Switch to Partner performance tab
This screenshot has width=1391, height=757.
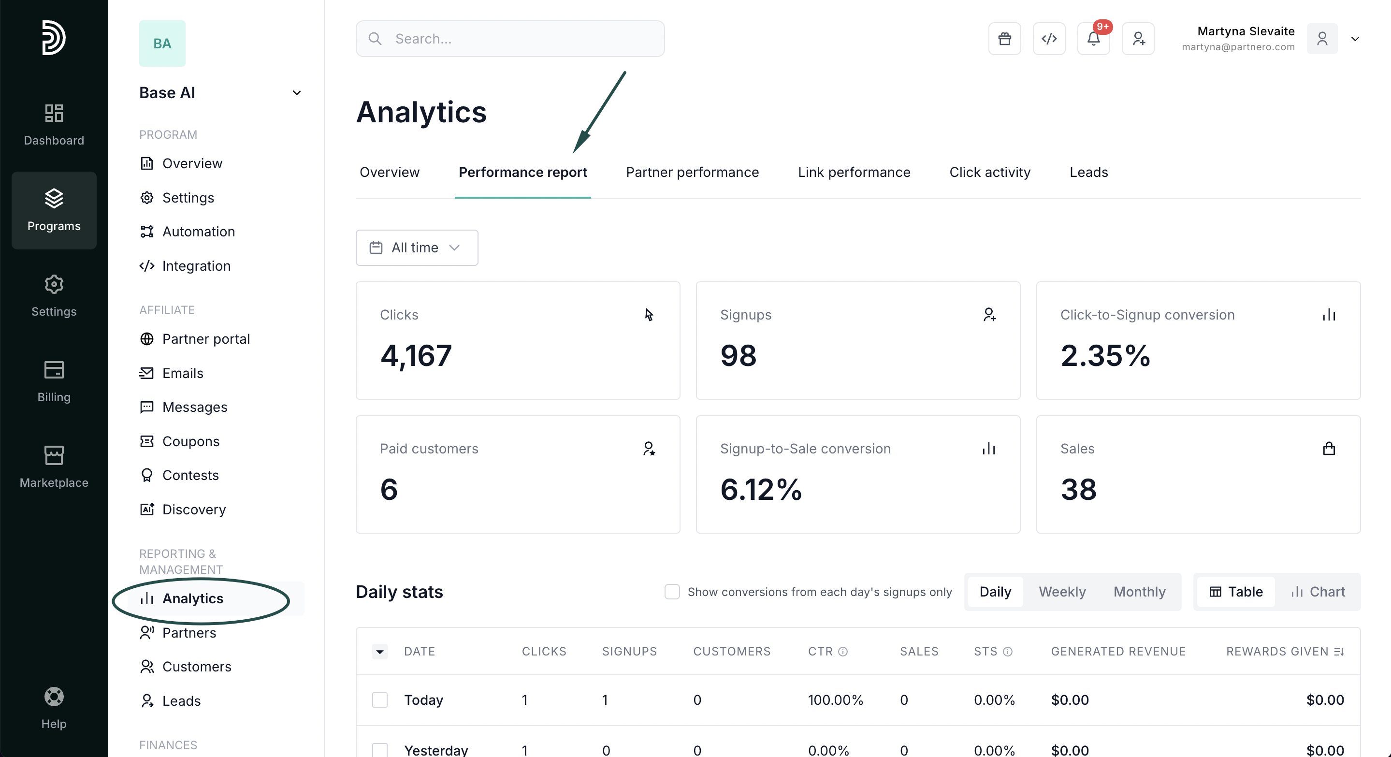(x=692, y=172)
